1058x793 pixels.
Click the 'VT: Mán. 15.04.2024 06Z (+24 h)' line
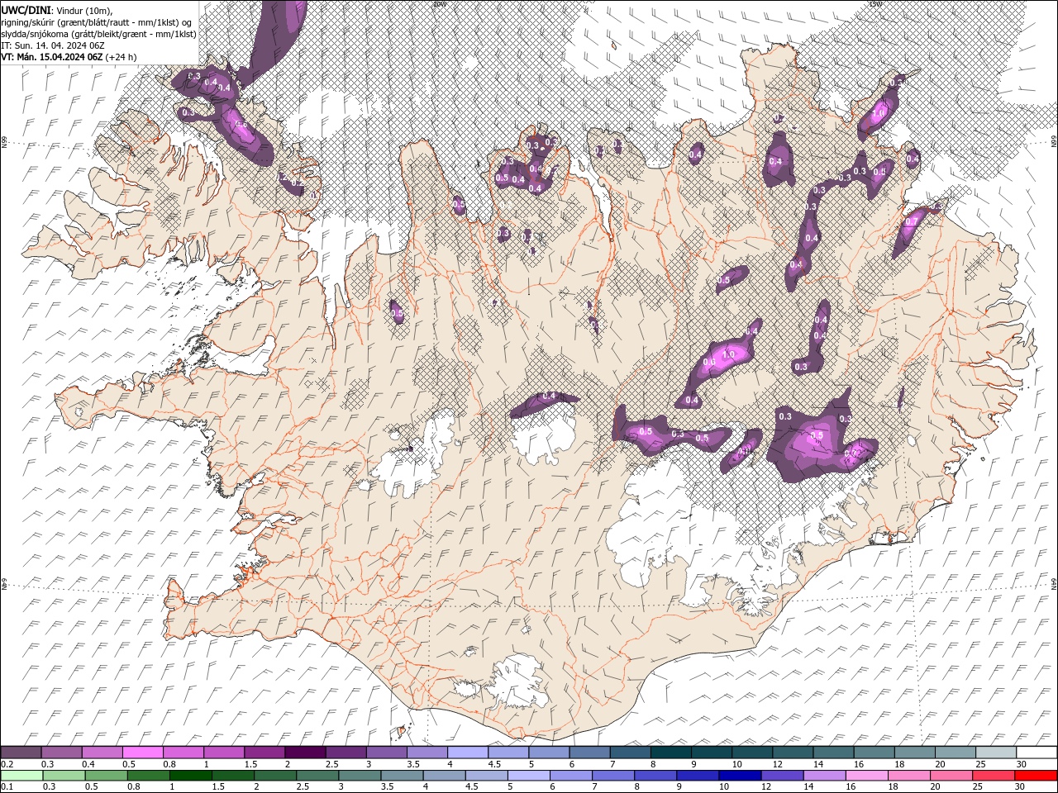[x=69, y=57]
